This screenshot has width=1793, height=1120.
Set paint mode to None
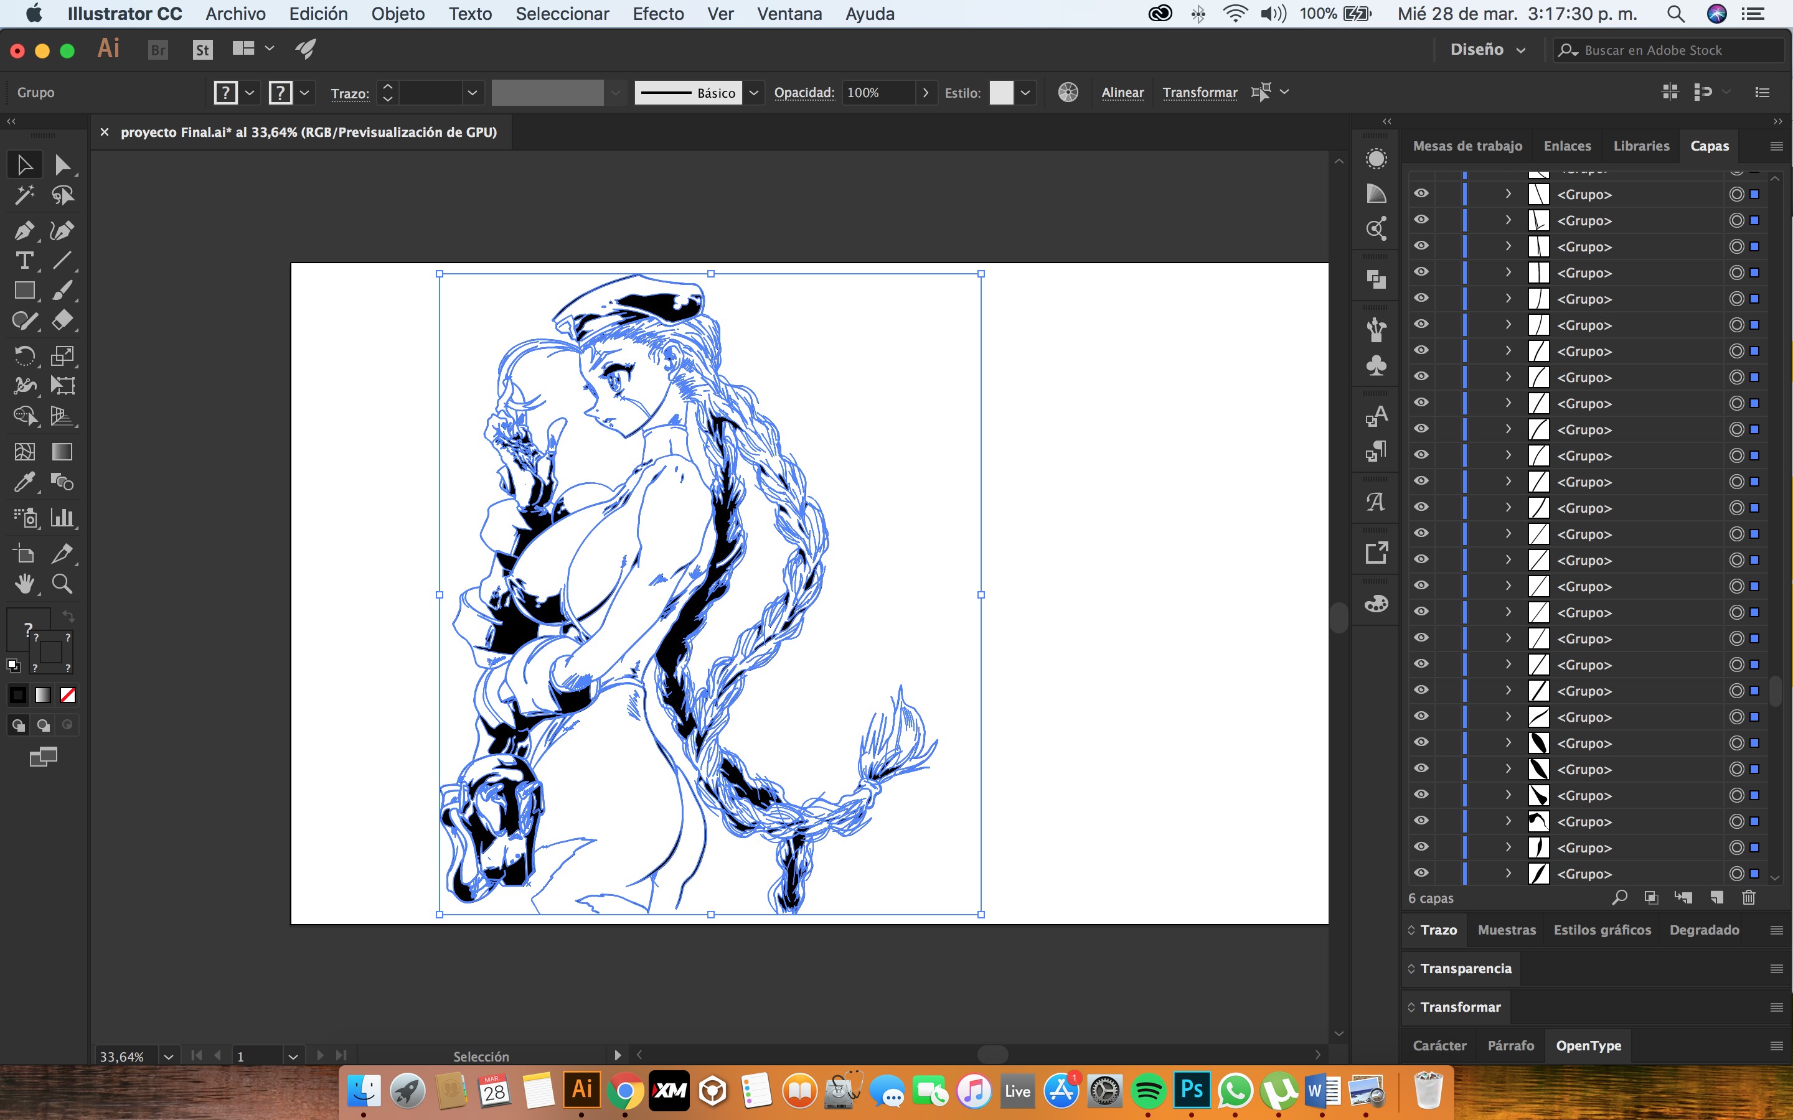[67, 695]
